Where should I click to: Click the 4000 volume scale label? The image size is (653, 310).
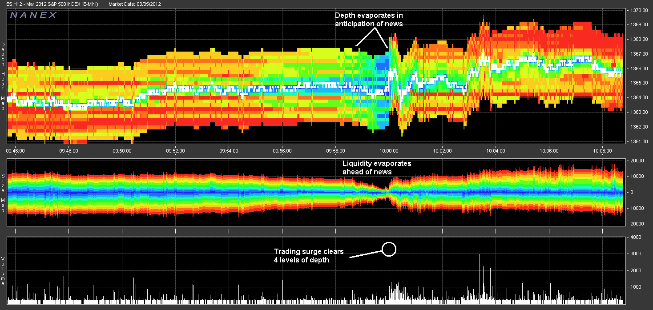tap(634, 238)
